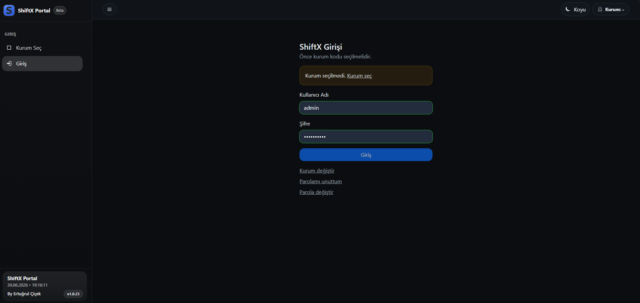This screenshot has width=640, height=303.
Task: Focus the Kullanıcı Adı input field
Action: [366, 108]
